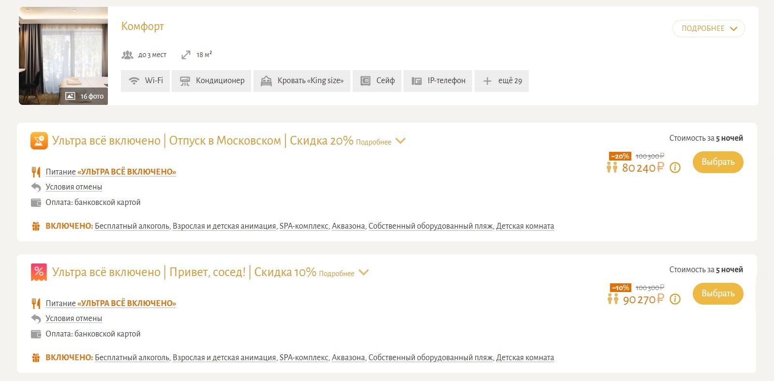Click the bed icon in King size chip
The width and height of the screenshot is (774, 381).
pyautogui.click(x=266, y=81)
